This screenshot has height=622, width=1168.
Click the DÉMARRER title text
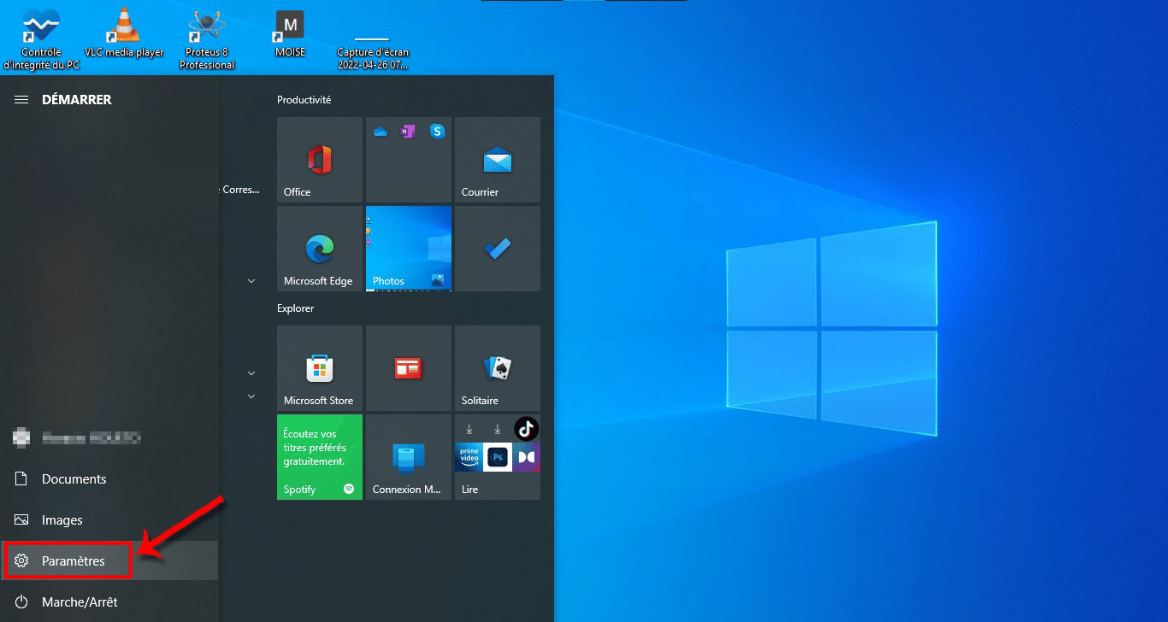tap(77, 100)
